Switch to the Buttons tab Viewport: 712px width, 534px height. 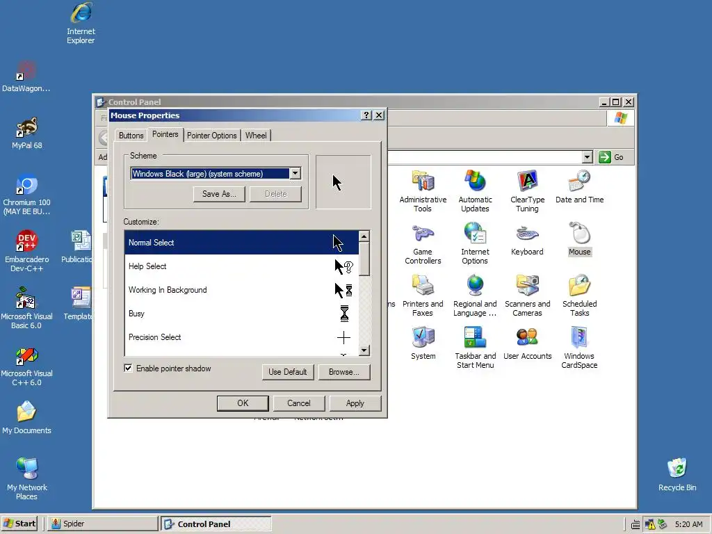[x=131, y=136]
